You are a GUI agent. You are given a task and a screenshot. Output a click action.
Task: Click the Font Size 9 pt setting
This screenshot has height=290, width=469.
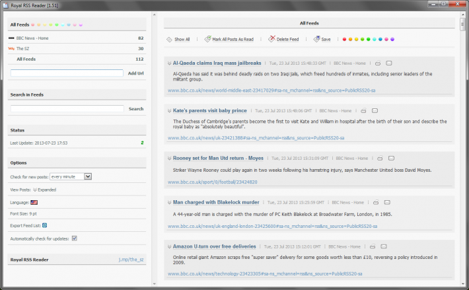pyautogui.click(x=23, y=214)
